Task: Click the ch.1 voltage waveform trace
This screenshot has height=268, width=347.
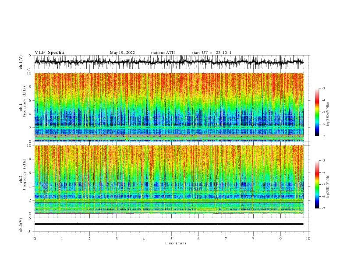Action: [169, 62]
